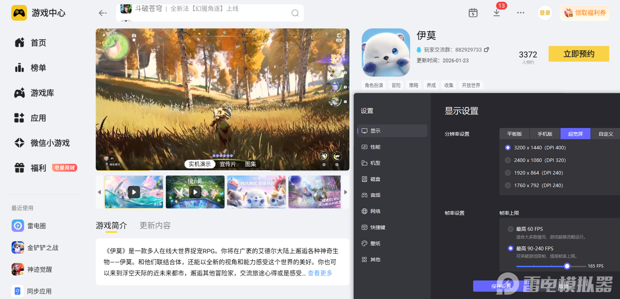Open 壁纸 wallpaper settings section
Screen dimensions: 620x299
(392, 243)
